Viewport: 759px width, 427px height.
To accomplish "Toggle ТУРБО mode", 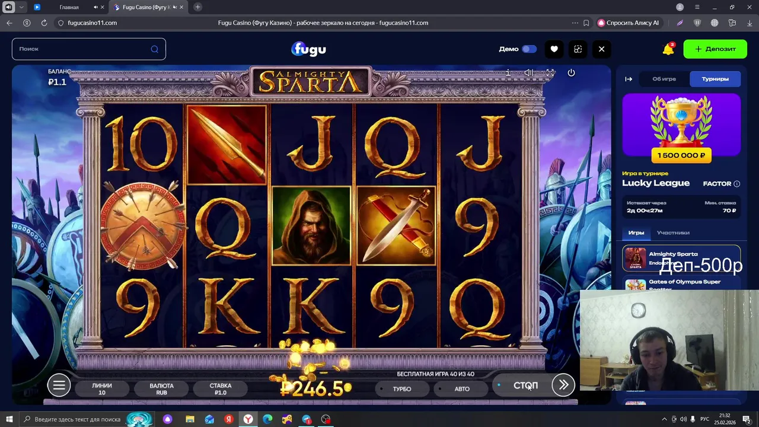I will click(x=402, y=389).
